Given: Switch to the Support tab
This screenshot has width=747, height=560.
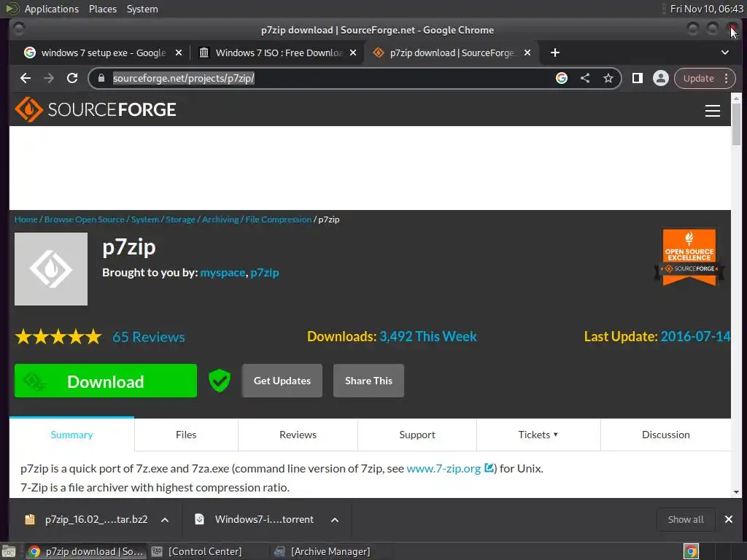Looking at the screenshot, I should point(417,435).
